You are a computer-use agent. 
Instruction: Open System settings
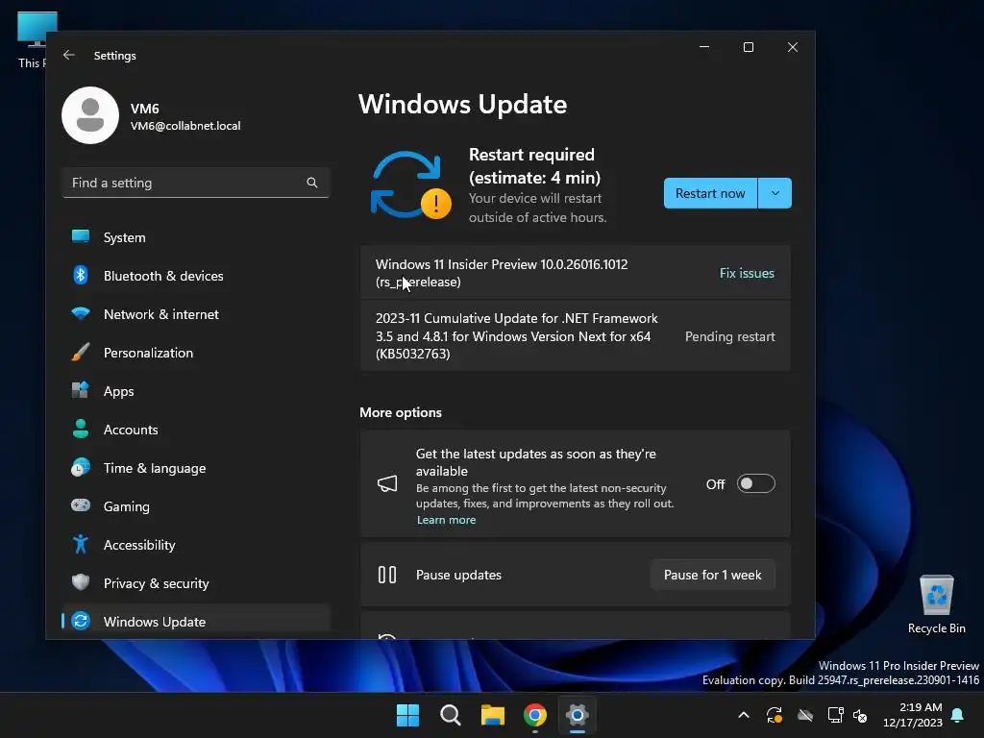click(x=196, y=237)
